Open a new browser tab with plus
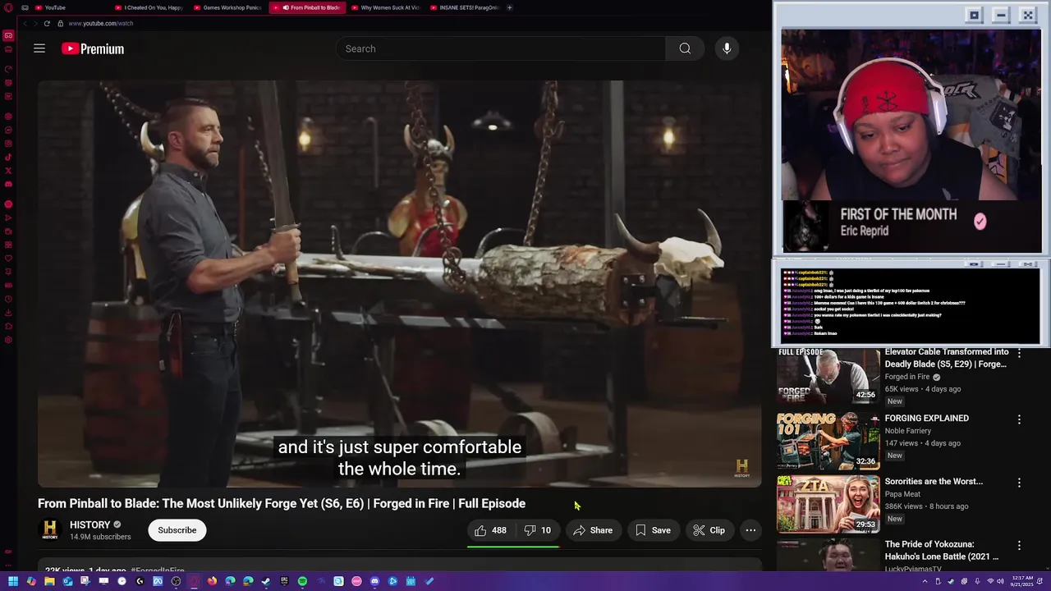Image resolution: width=1051 pixels, height=591 pixels. tap(509, 7)
